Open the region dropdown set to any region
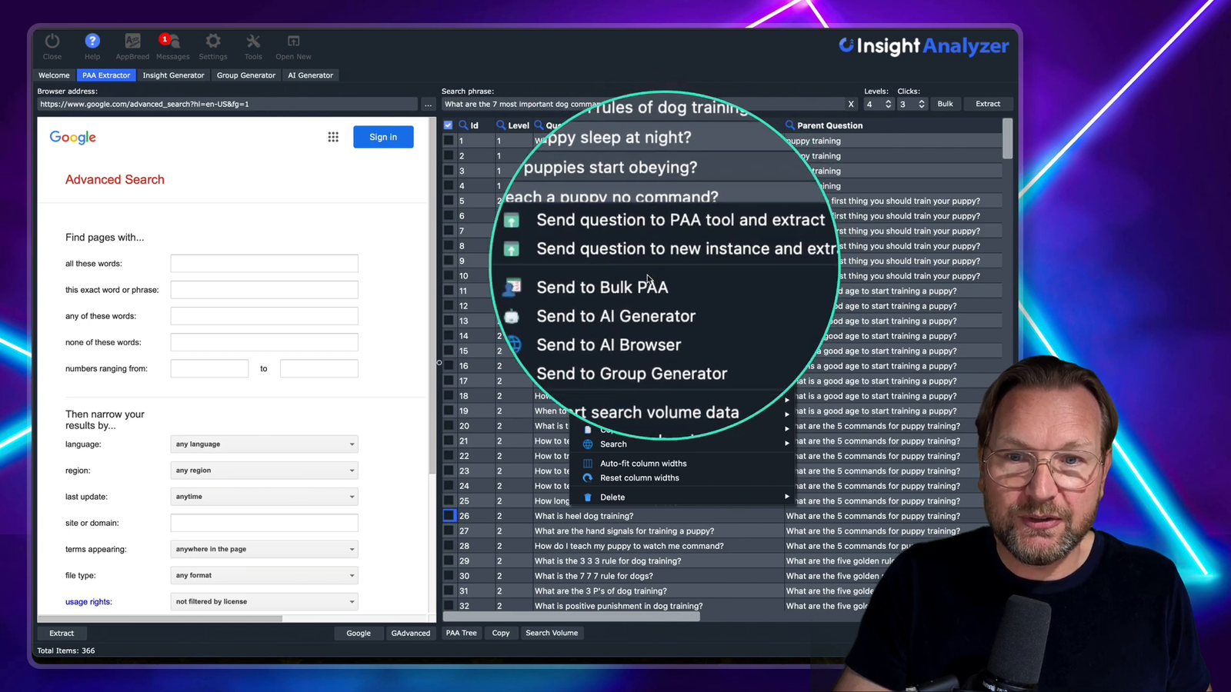The height and width of the screenshot is (692, 1231). coord(264,471)
